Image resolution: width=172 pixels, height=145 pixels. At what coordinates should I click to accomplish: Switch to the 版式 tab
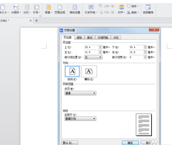(x=90, y=37)
